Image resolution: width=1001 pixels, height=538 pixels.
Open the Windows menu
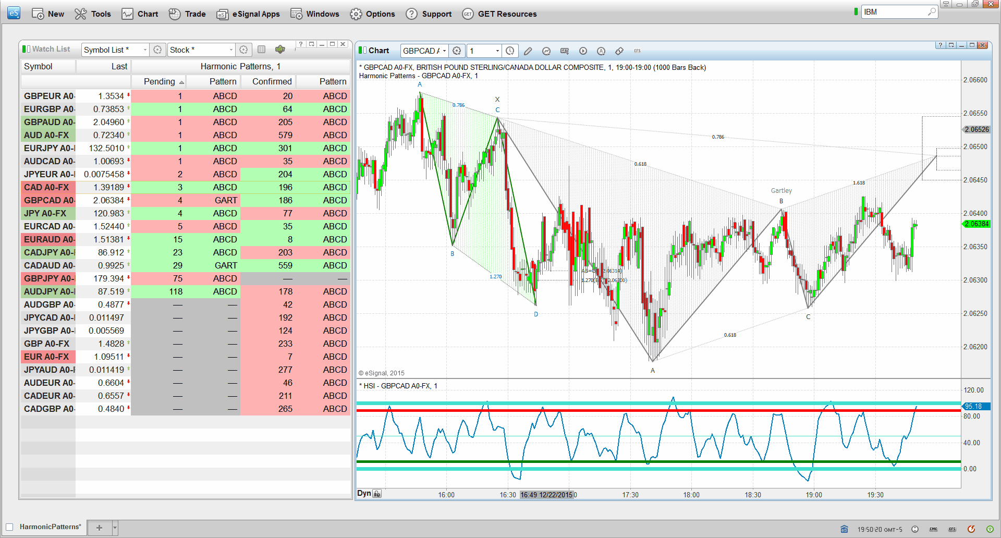coord(315,14)
